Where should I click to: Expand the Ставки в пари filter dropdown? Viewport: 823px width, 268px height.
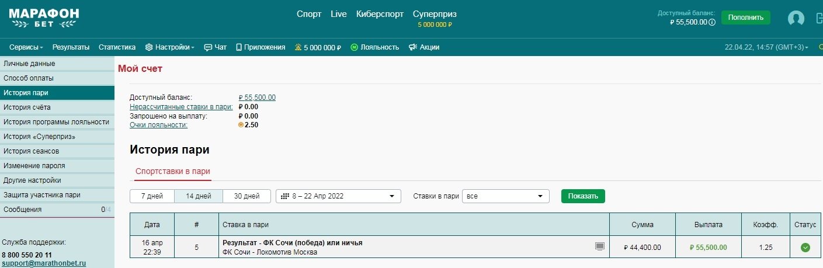[x=505, y=196]
